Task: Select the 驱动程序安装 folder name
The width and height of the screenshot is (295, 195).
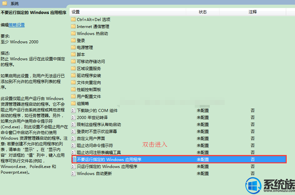Action: pyautogui.click(x=89, y=75)
